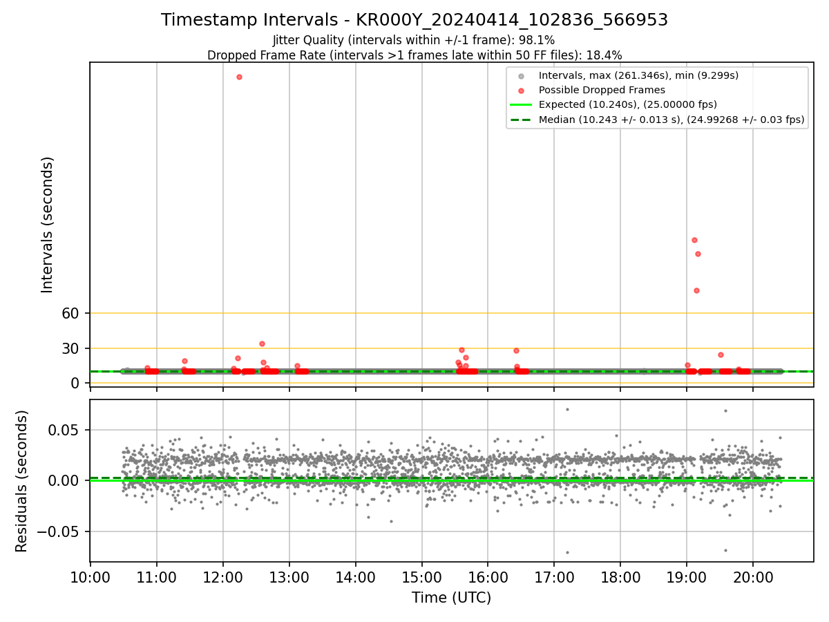Click the 12:00 time tick label

tap(223, 577)
